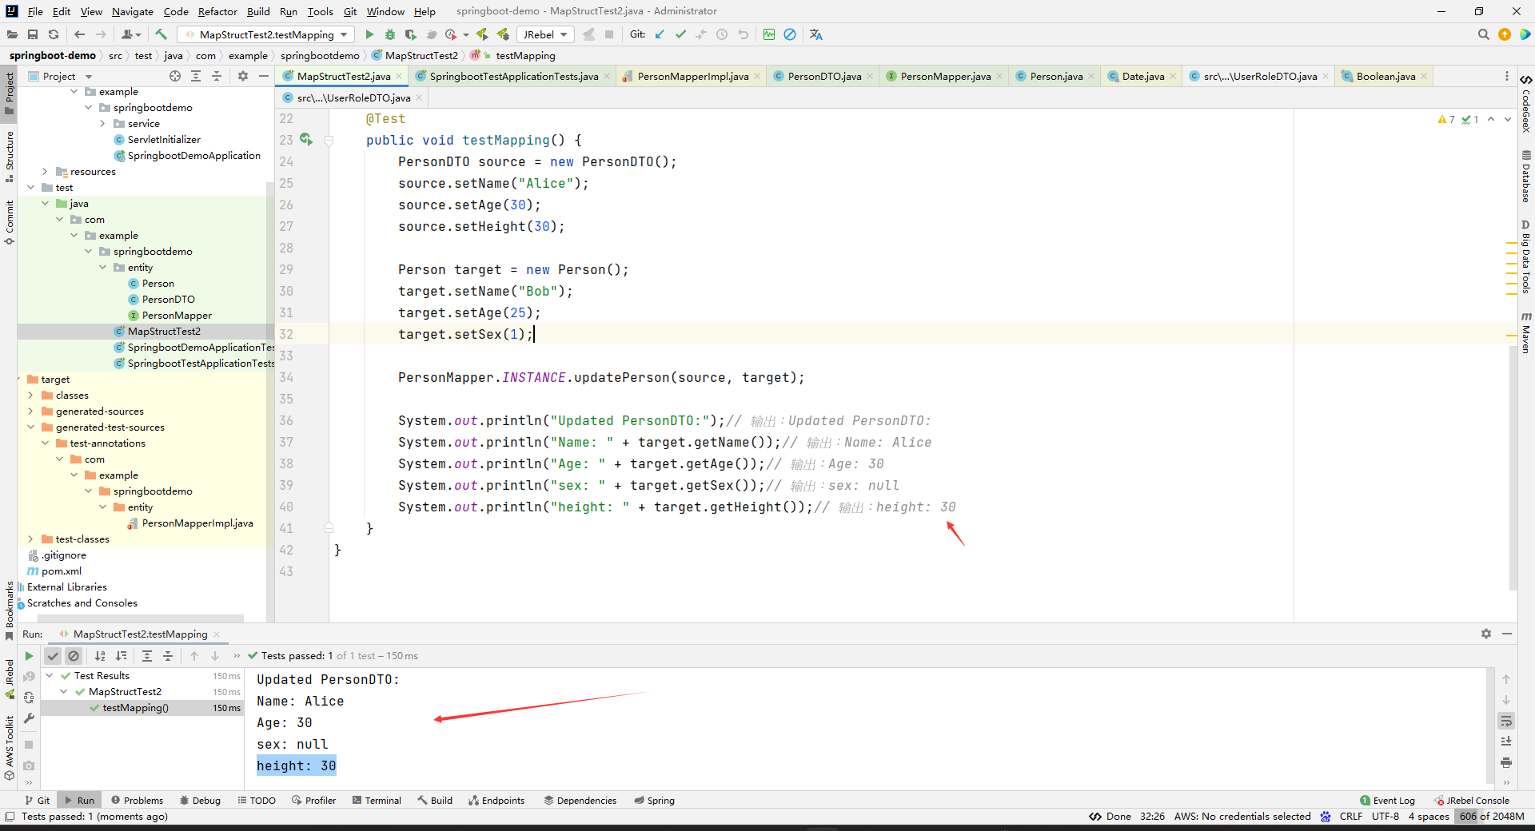Open Search Everywhere magnifier icon
The width and height of the screenshot is (1535, 831).
(1484, 34)
